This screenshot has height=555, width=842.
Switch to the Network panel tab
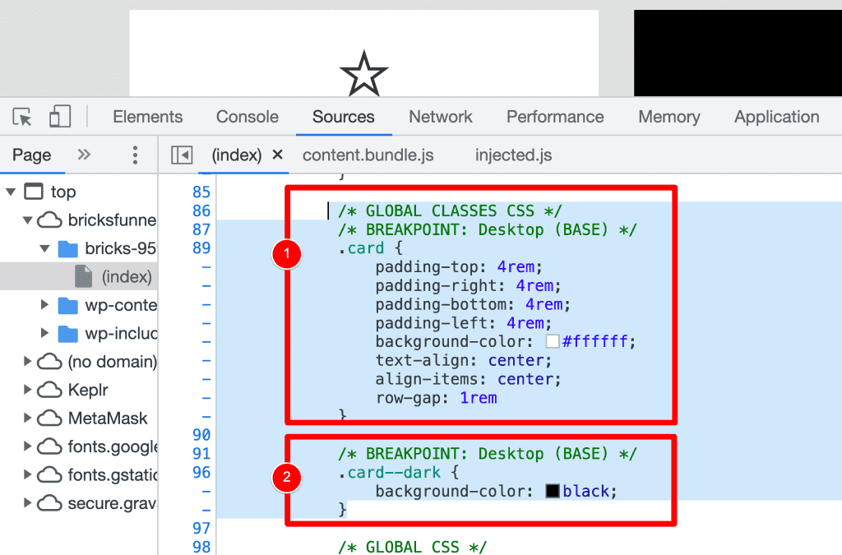point(440,116)
